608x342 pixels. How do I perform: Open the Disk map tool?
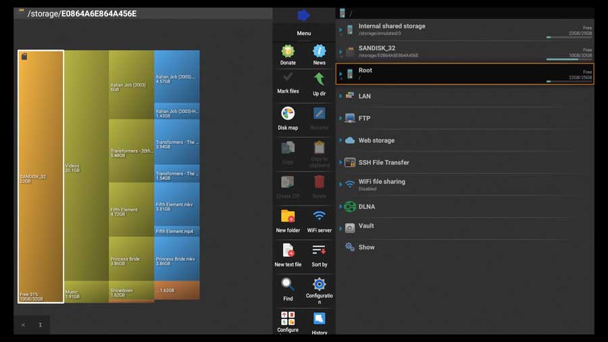pos(288,118)
